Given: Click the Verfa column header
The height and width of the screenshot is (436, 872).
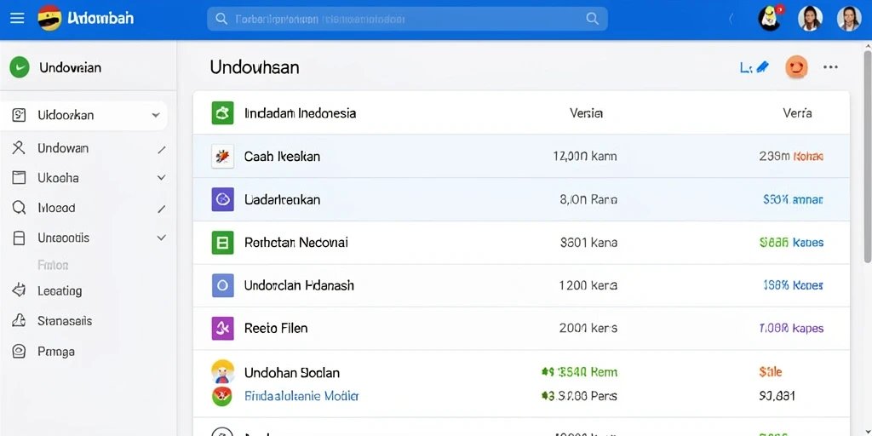Looking at the screenshot, I should (797, 113).
